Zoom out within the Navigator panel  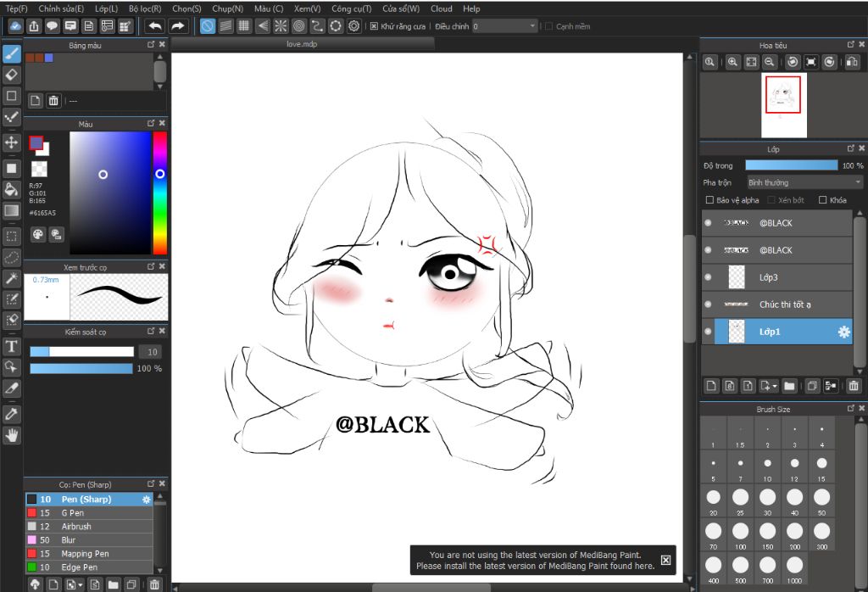770,62
